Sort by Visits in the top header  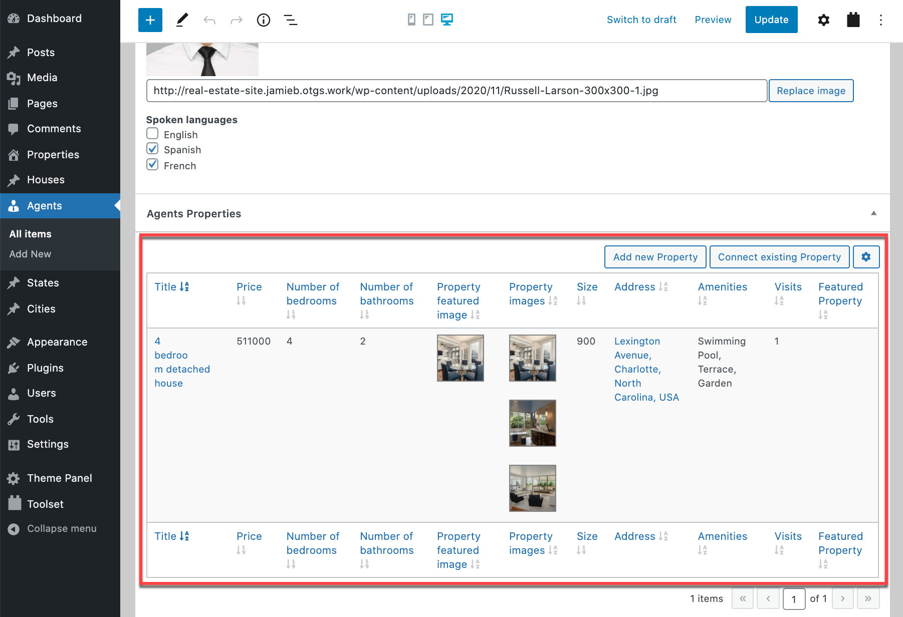point(779,300)
